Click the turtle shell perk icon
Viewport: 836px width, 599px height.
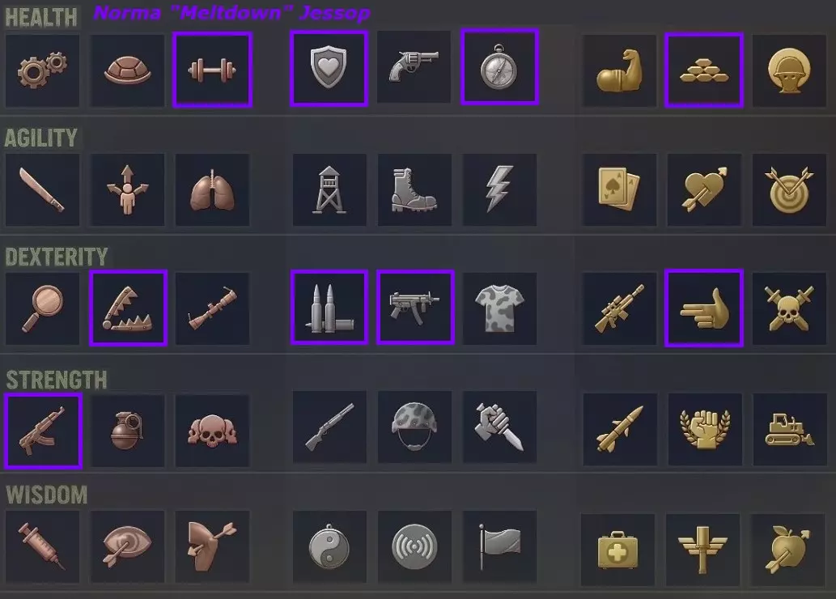pos(127,70)
